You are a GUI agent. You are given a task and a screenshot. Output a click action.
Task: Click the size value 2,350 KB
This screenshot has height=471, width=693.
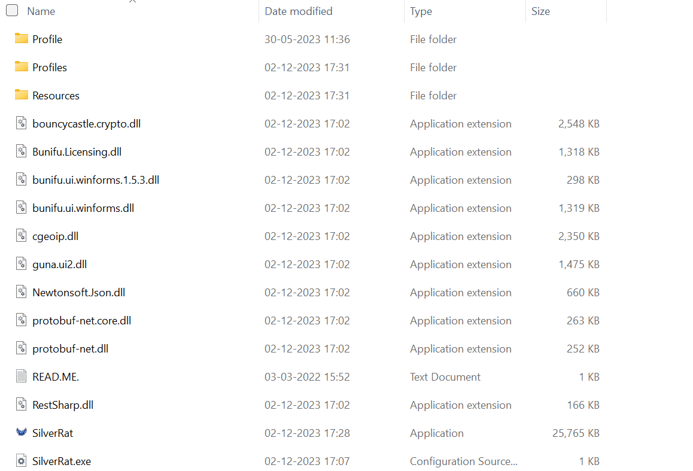click(x=579, y=236)
